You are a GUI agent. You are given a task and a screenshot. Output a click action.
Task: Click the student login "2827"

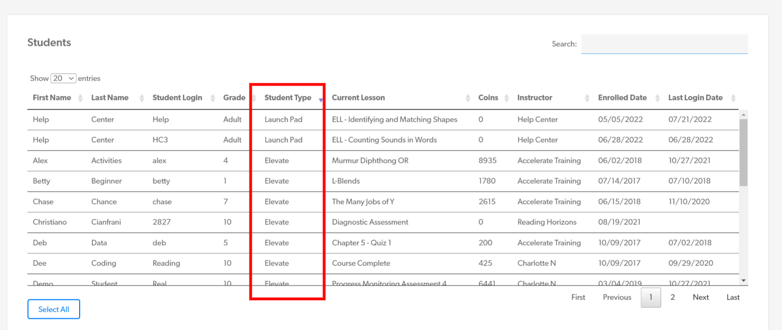(x=161, y=222)
